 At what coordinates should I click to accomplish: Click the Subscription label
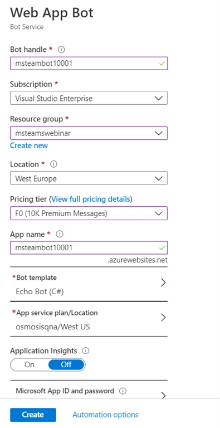31,84
